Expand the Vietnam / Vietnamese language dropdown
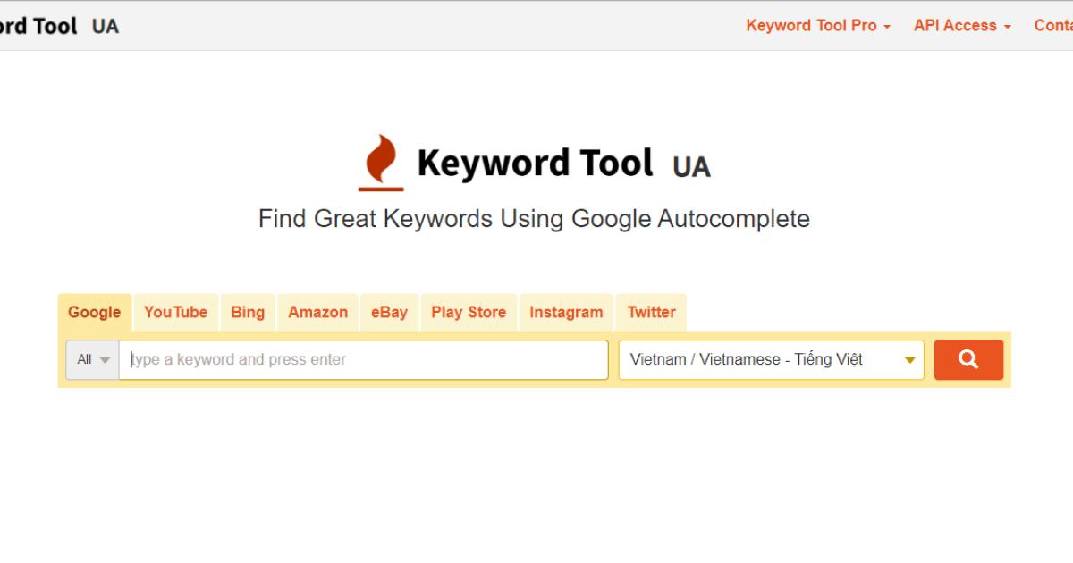Screen dimensions: 1073x563 tap(771, 359)
